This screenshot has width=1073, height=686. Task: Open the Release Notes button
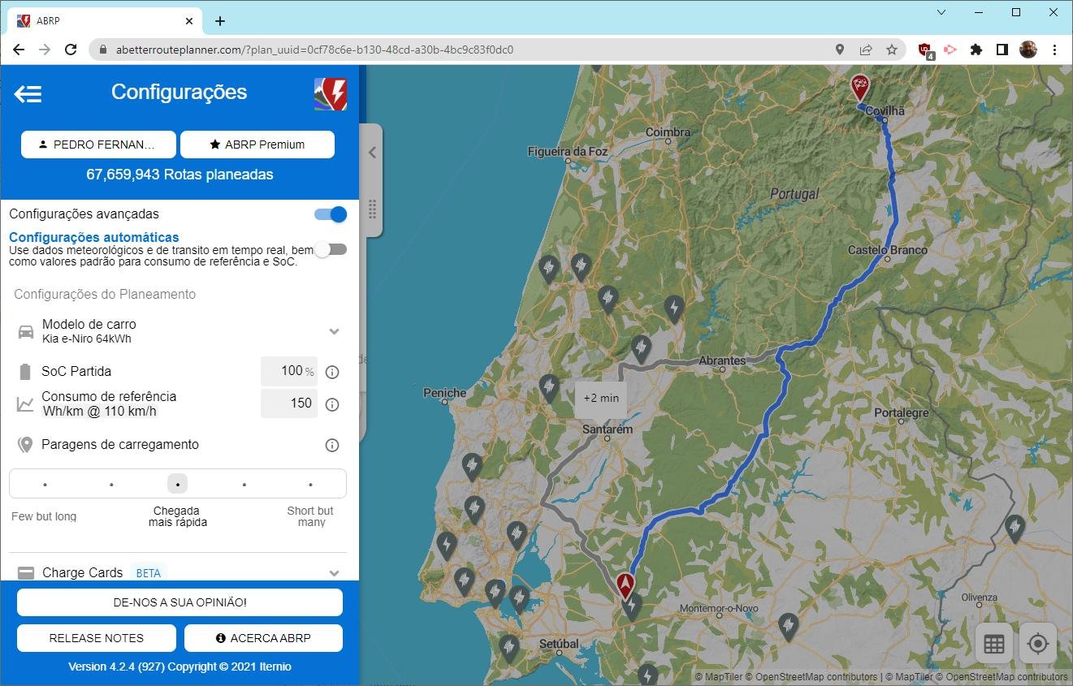pyautogui.click(x=97, y=638)
